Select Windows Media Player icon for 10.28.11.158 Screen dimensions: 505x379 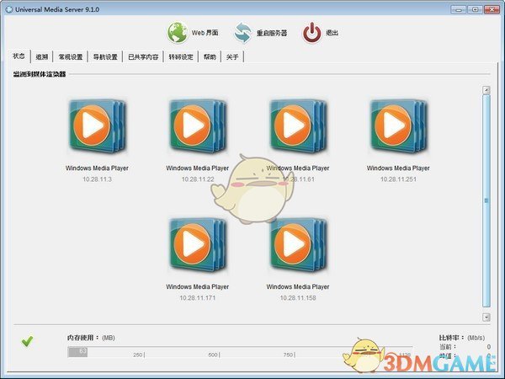(298, 244)
